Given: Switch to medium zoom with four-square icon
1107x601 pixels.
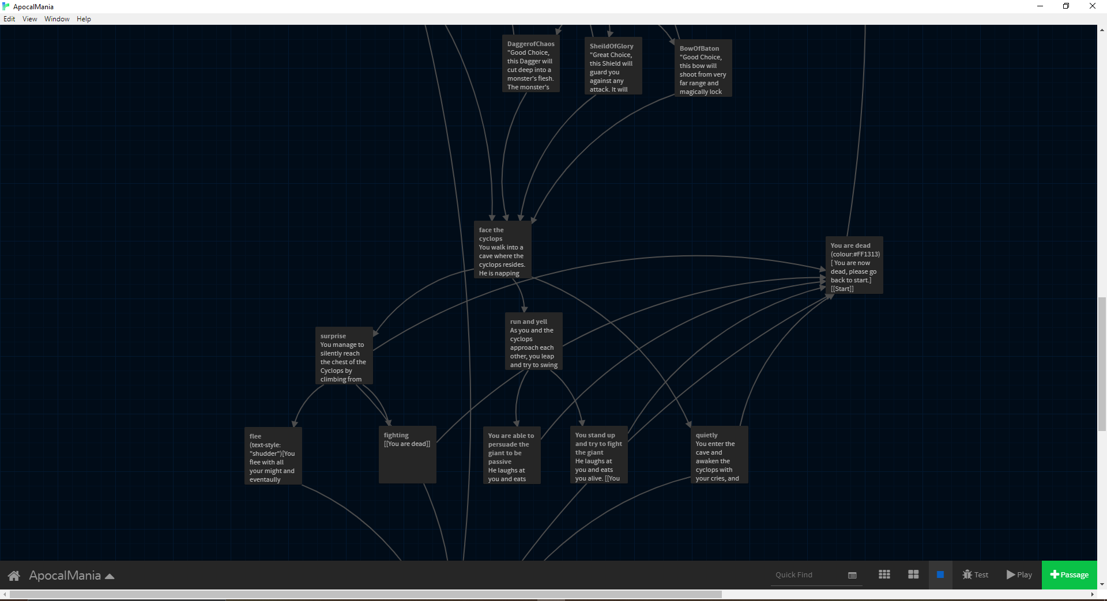Looking at the screenshot, I should (913, 574).
